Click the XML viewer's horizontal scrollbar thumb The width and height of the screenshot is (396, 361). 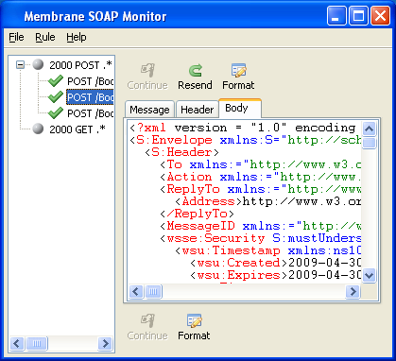tap(153, 291)
